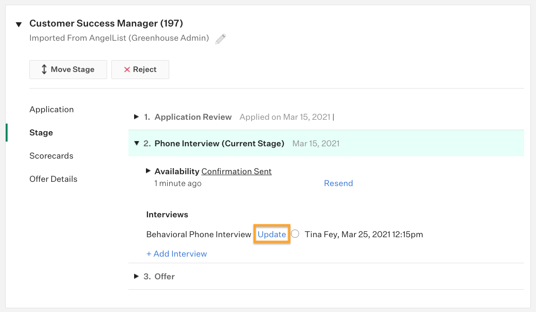Screen dimensions: 536x312
Task: Expand the Availability details triangle
Action: (148, 171)
